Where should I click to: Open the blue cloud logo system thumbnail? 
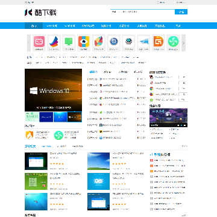98,181
